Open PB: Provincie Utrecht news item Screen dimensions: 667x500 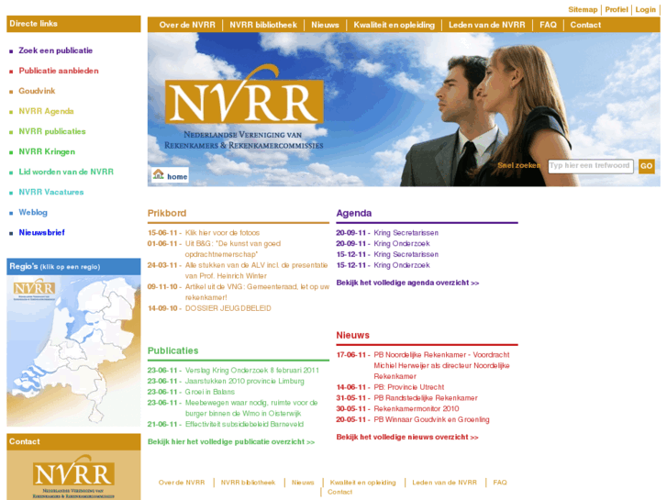tap(409, 387)
